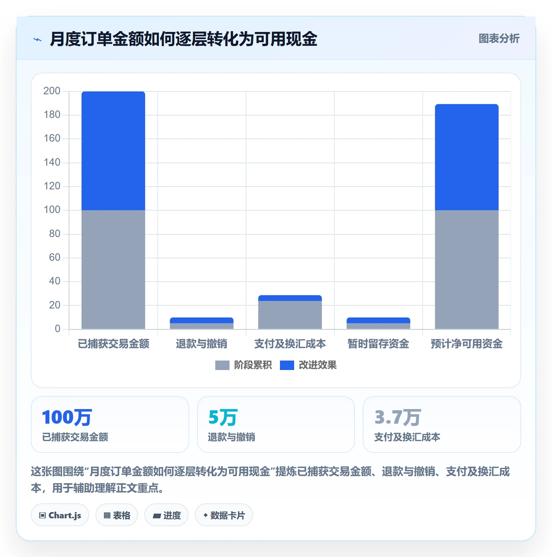This screenshot has height=557, width=552.
Task: Click the axis label 预计净可用资金
Action: (x=466, y=344)
